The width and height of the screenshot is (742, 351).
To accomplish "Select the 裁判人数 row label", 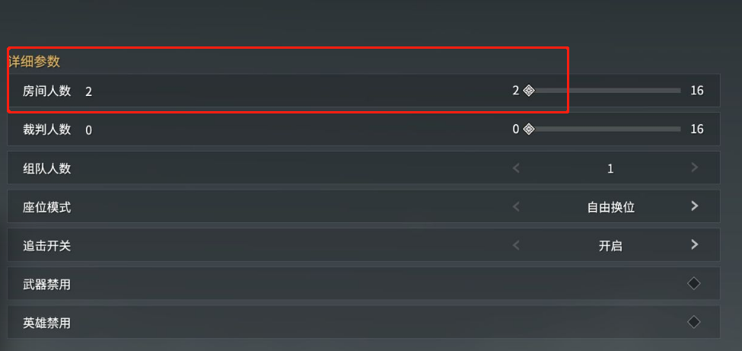I will pyautogui.click(x=47, y=129).
